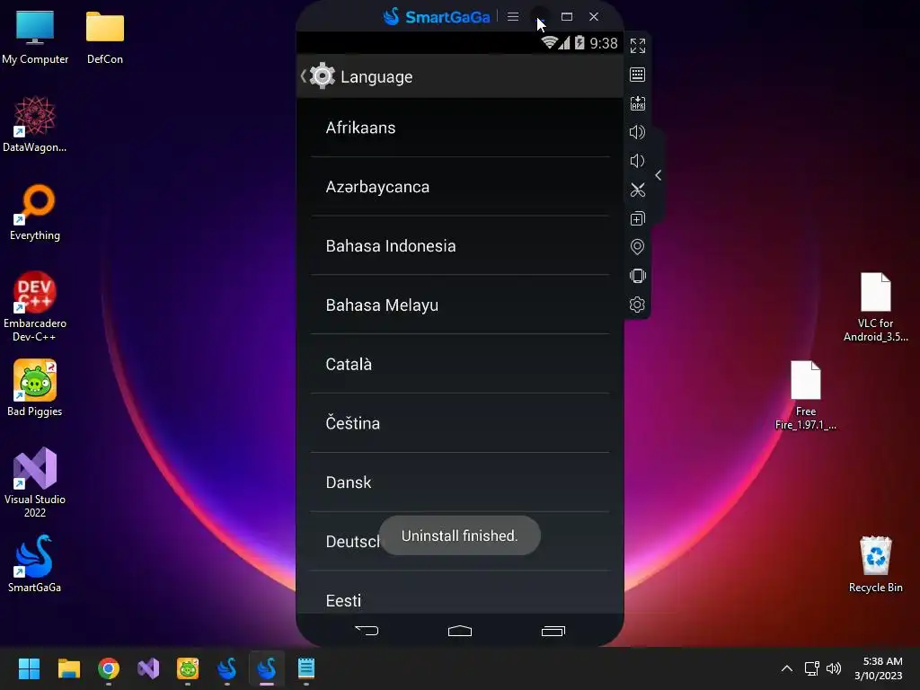This screenshot has height=690, width=920.
Task: Open the taskbar clock and date
Action: tap(879, 668)
